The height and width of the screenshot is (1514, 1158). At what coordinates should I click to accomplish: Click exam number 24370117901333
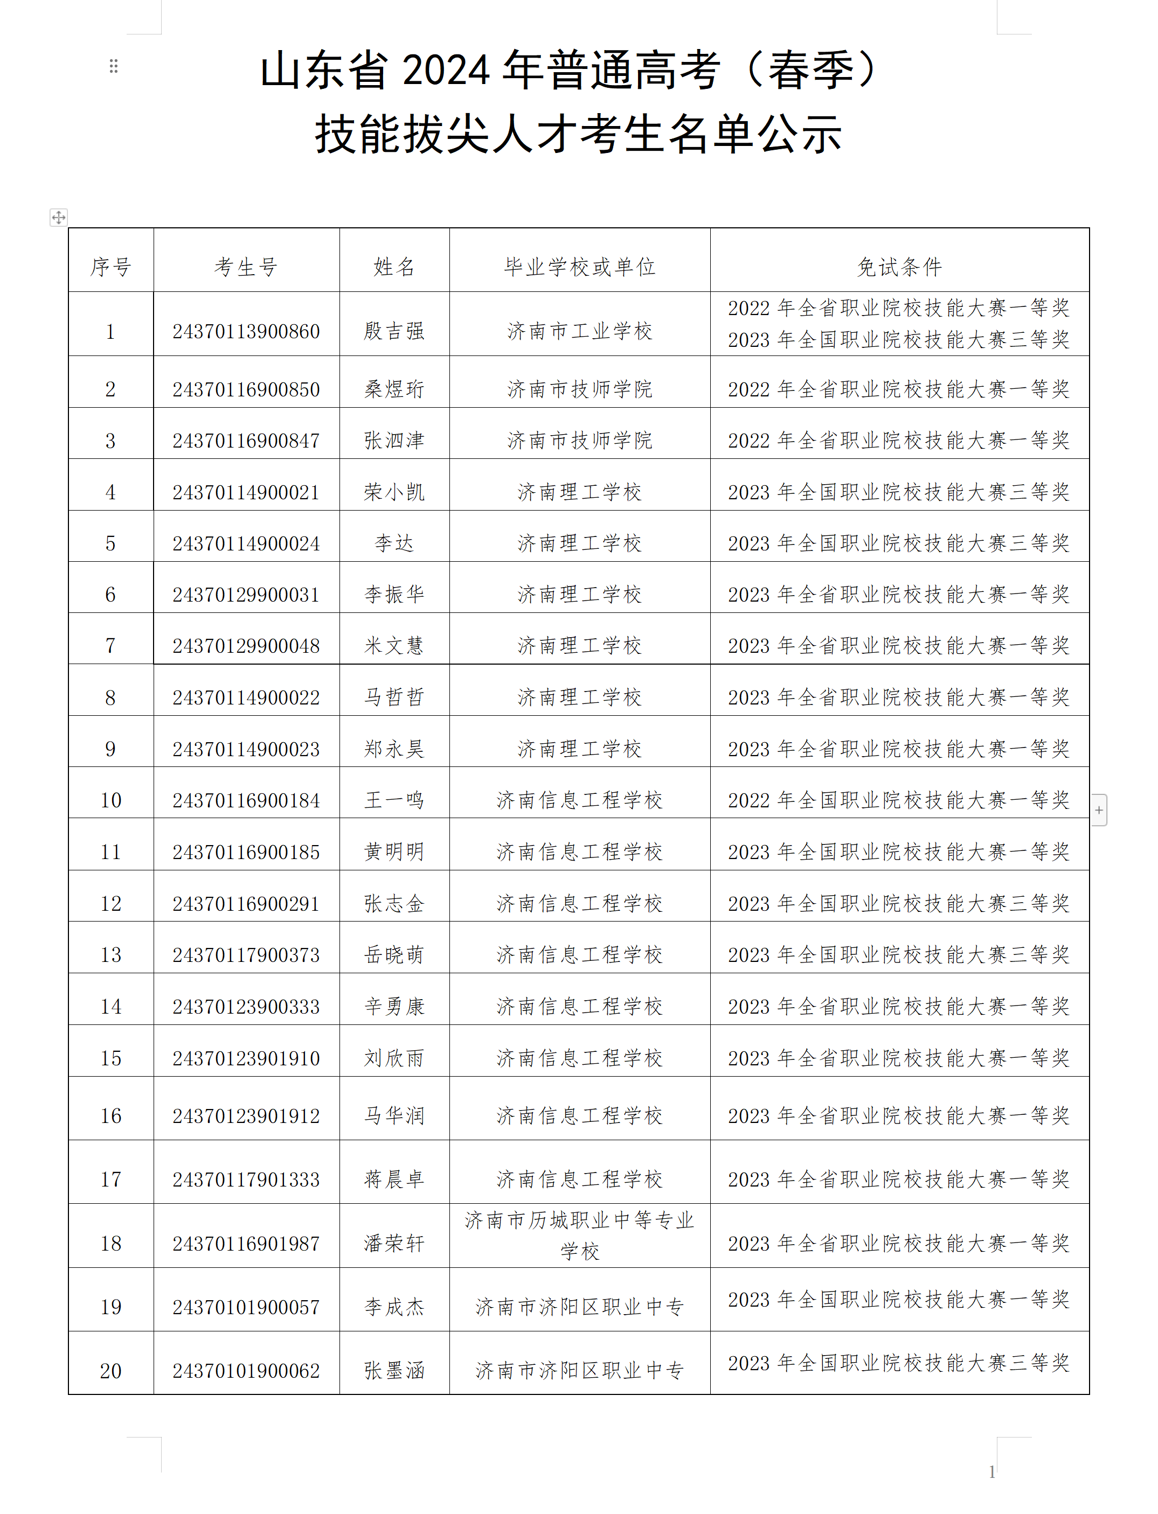(246, 1179)
